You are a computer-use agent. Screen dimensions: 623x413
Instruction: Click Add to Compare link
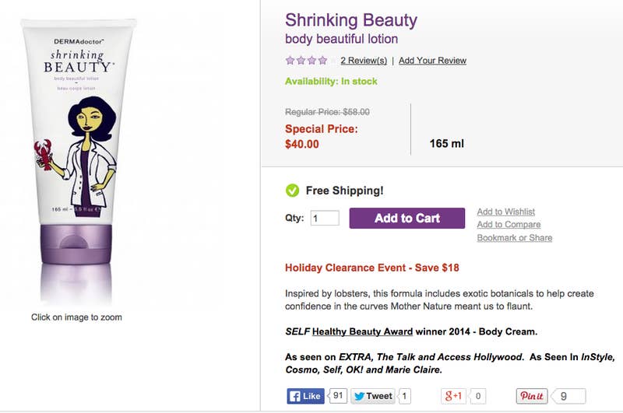click(x=509, y=225)
